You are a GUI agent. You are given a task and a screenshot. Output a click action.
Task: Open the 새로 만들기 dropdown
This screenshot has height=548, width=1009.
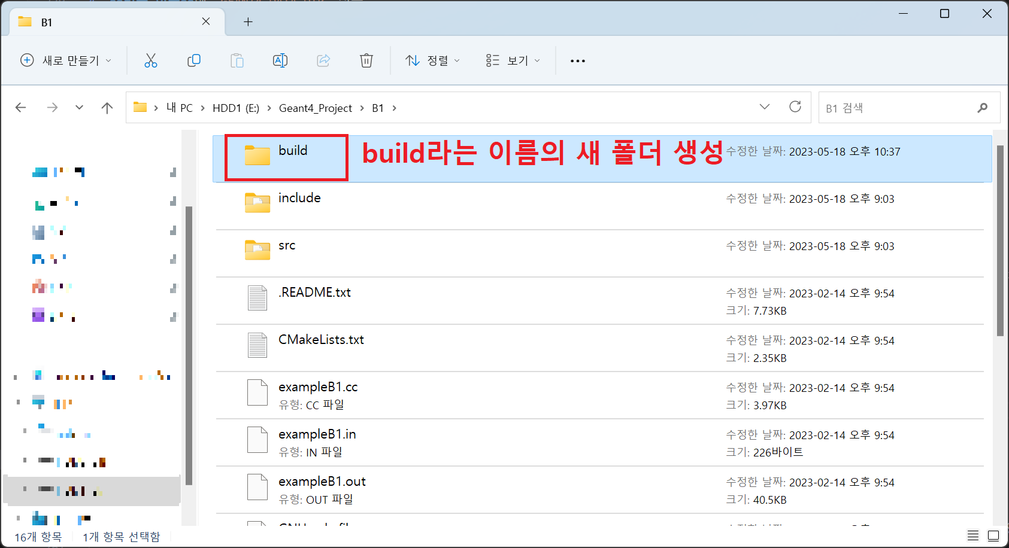click(x=66, y=60)
